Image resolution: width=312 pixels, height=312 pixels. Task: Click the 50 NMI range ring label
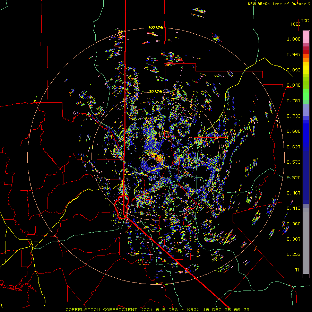[x=156, y=92]
